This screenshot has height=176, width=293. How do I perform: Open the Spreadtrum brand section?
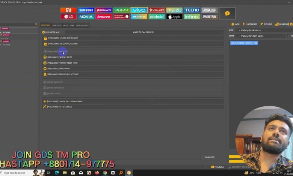[209, 17]
